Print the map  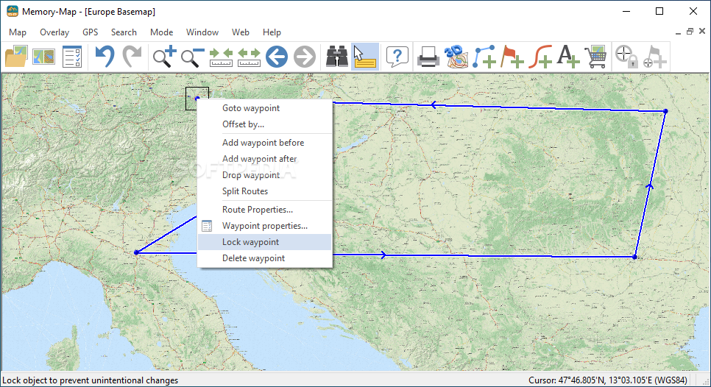pyautogui.click(x=428, y=57)
